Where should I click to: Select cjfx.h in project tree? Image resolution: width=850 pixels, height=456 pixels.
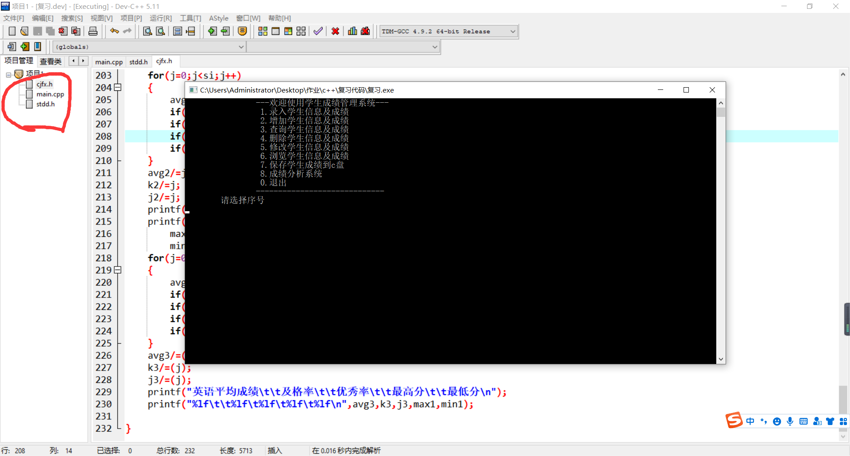tap(44, 84)
